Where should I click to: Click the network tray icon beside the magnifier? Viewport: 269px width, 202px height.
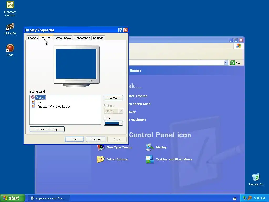(x=245, y=198)
